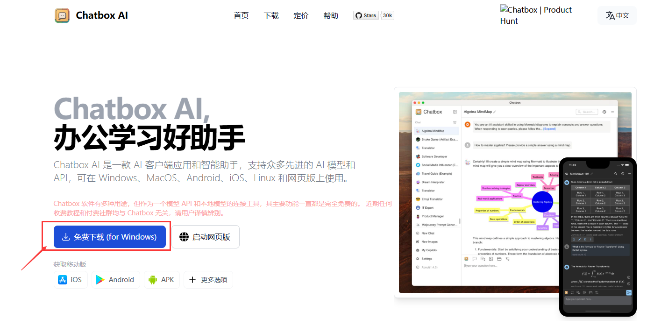Click the history icon in phone preview

622,174
